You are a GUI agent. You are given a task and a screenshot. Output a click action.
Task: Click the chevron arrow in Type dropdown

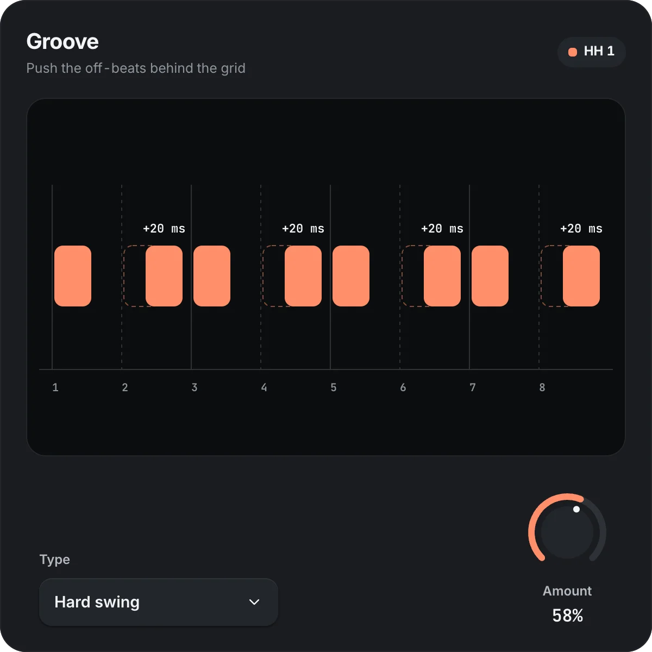[x=254, y=602]
